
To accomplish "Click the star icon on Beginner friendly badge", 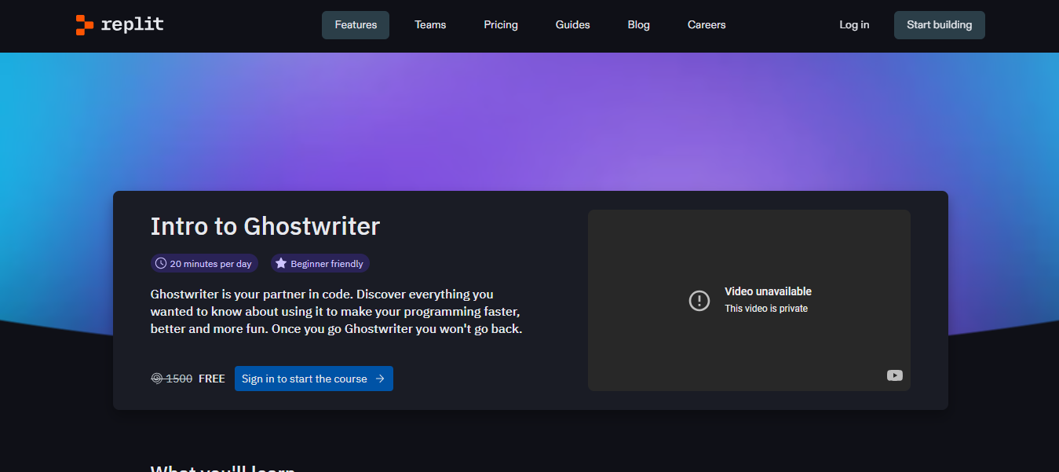I will [281, 264].
